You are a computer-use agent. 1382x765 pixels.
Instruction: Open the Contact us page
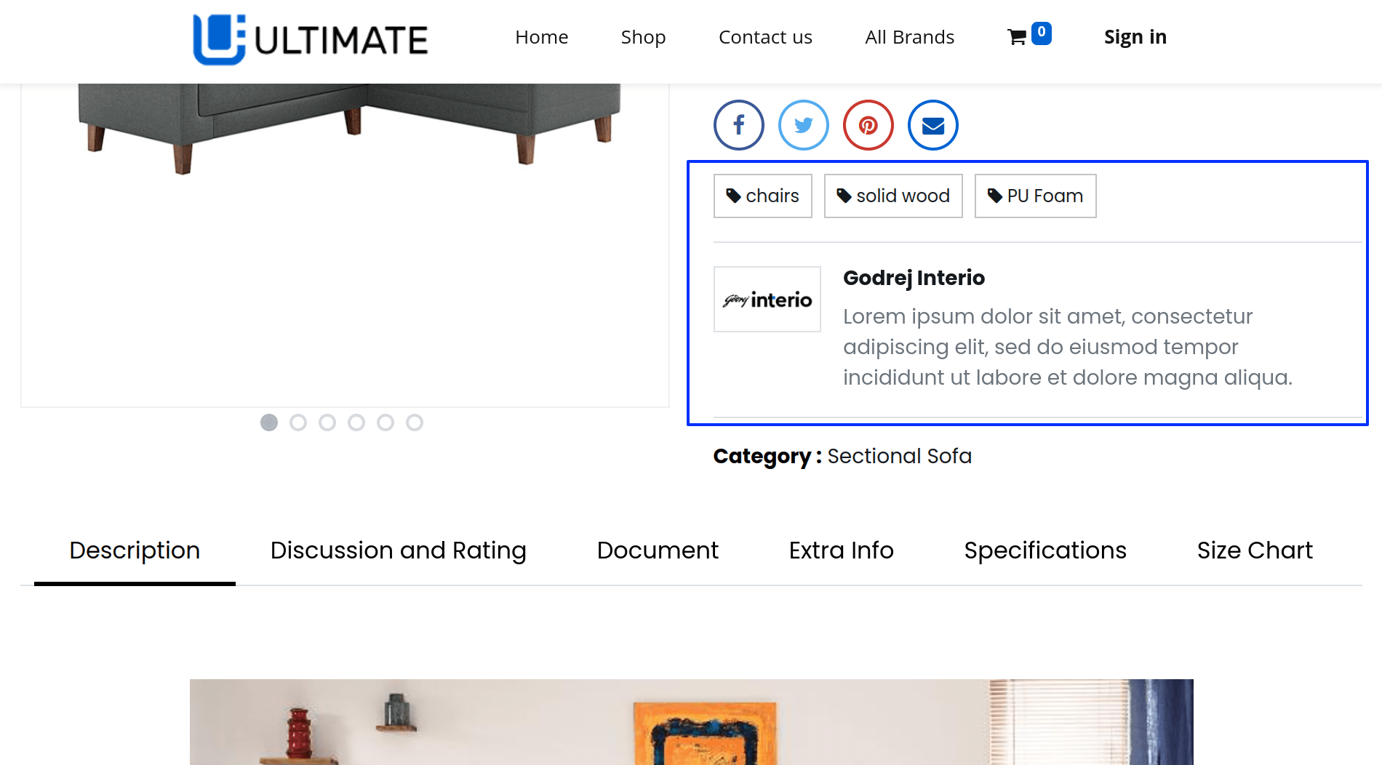(765, 37)
